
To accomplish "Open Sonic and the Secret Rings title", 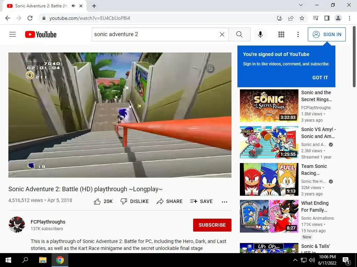I will pyautogui.click(x=317, y=96).
